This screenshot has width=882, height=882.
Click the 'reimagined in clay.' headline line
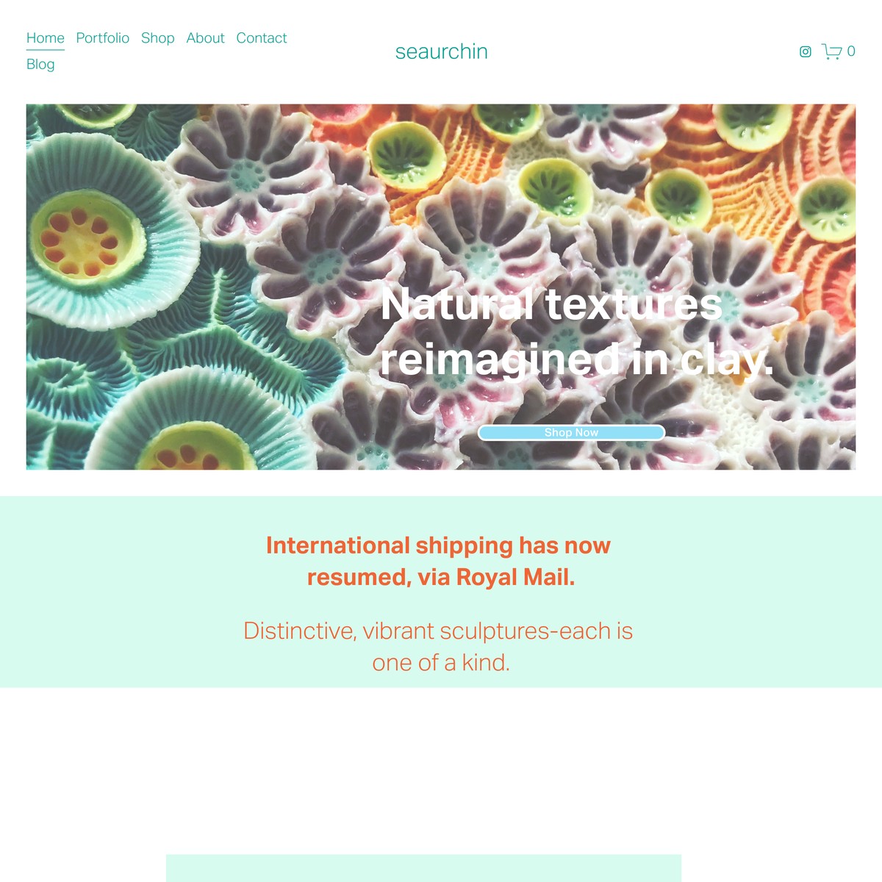pyautogui.click(x=577, y=360)
